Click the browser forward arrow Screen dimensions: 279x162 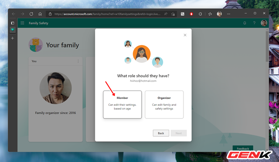point(22,14)
